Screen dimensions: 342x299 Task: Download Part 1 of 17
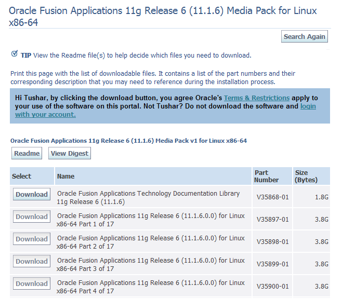(x=32, y=216)
